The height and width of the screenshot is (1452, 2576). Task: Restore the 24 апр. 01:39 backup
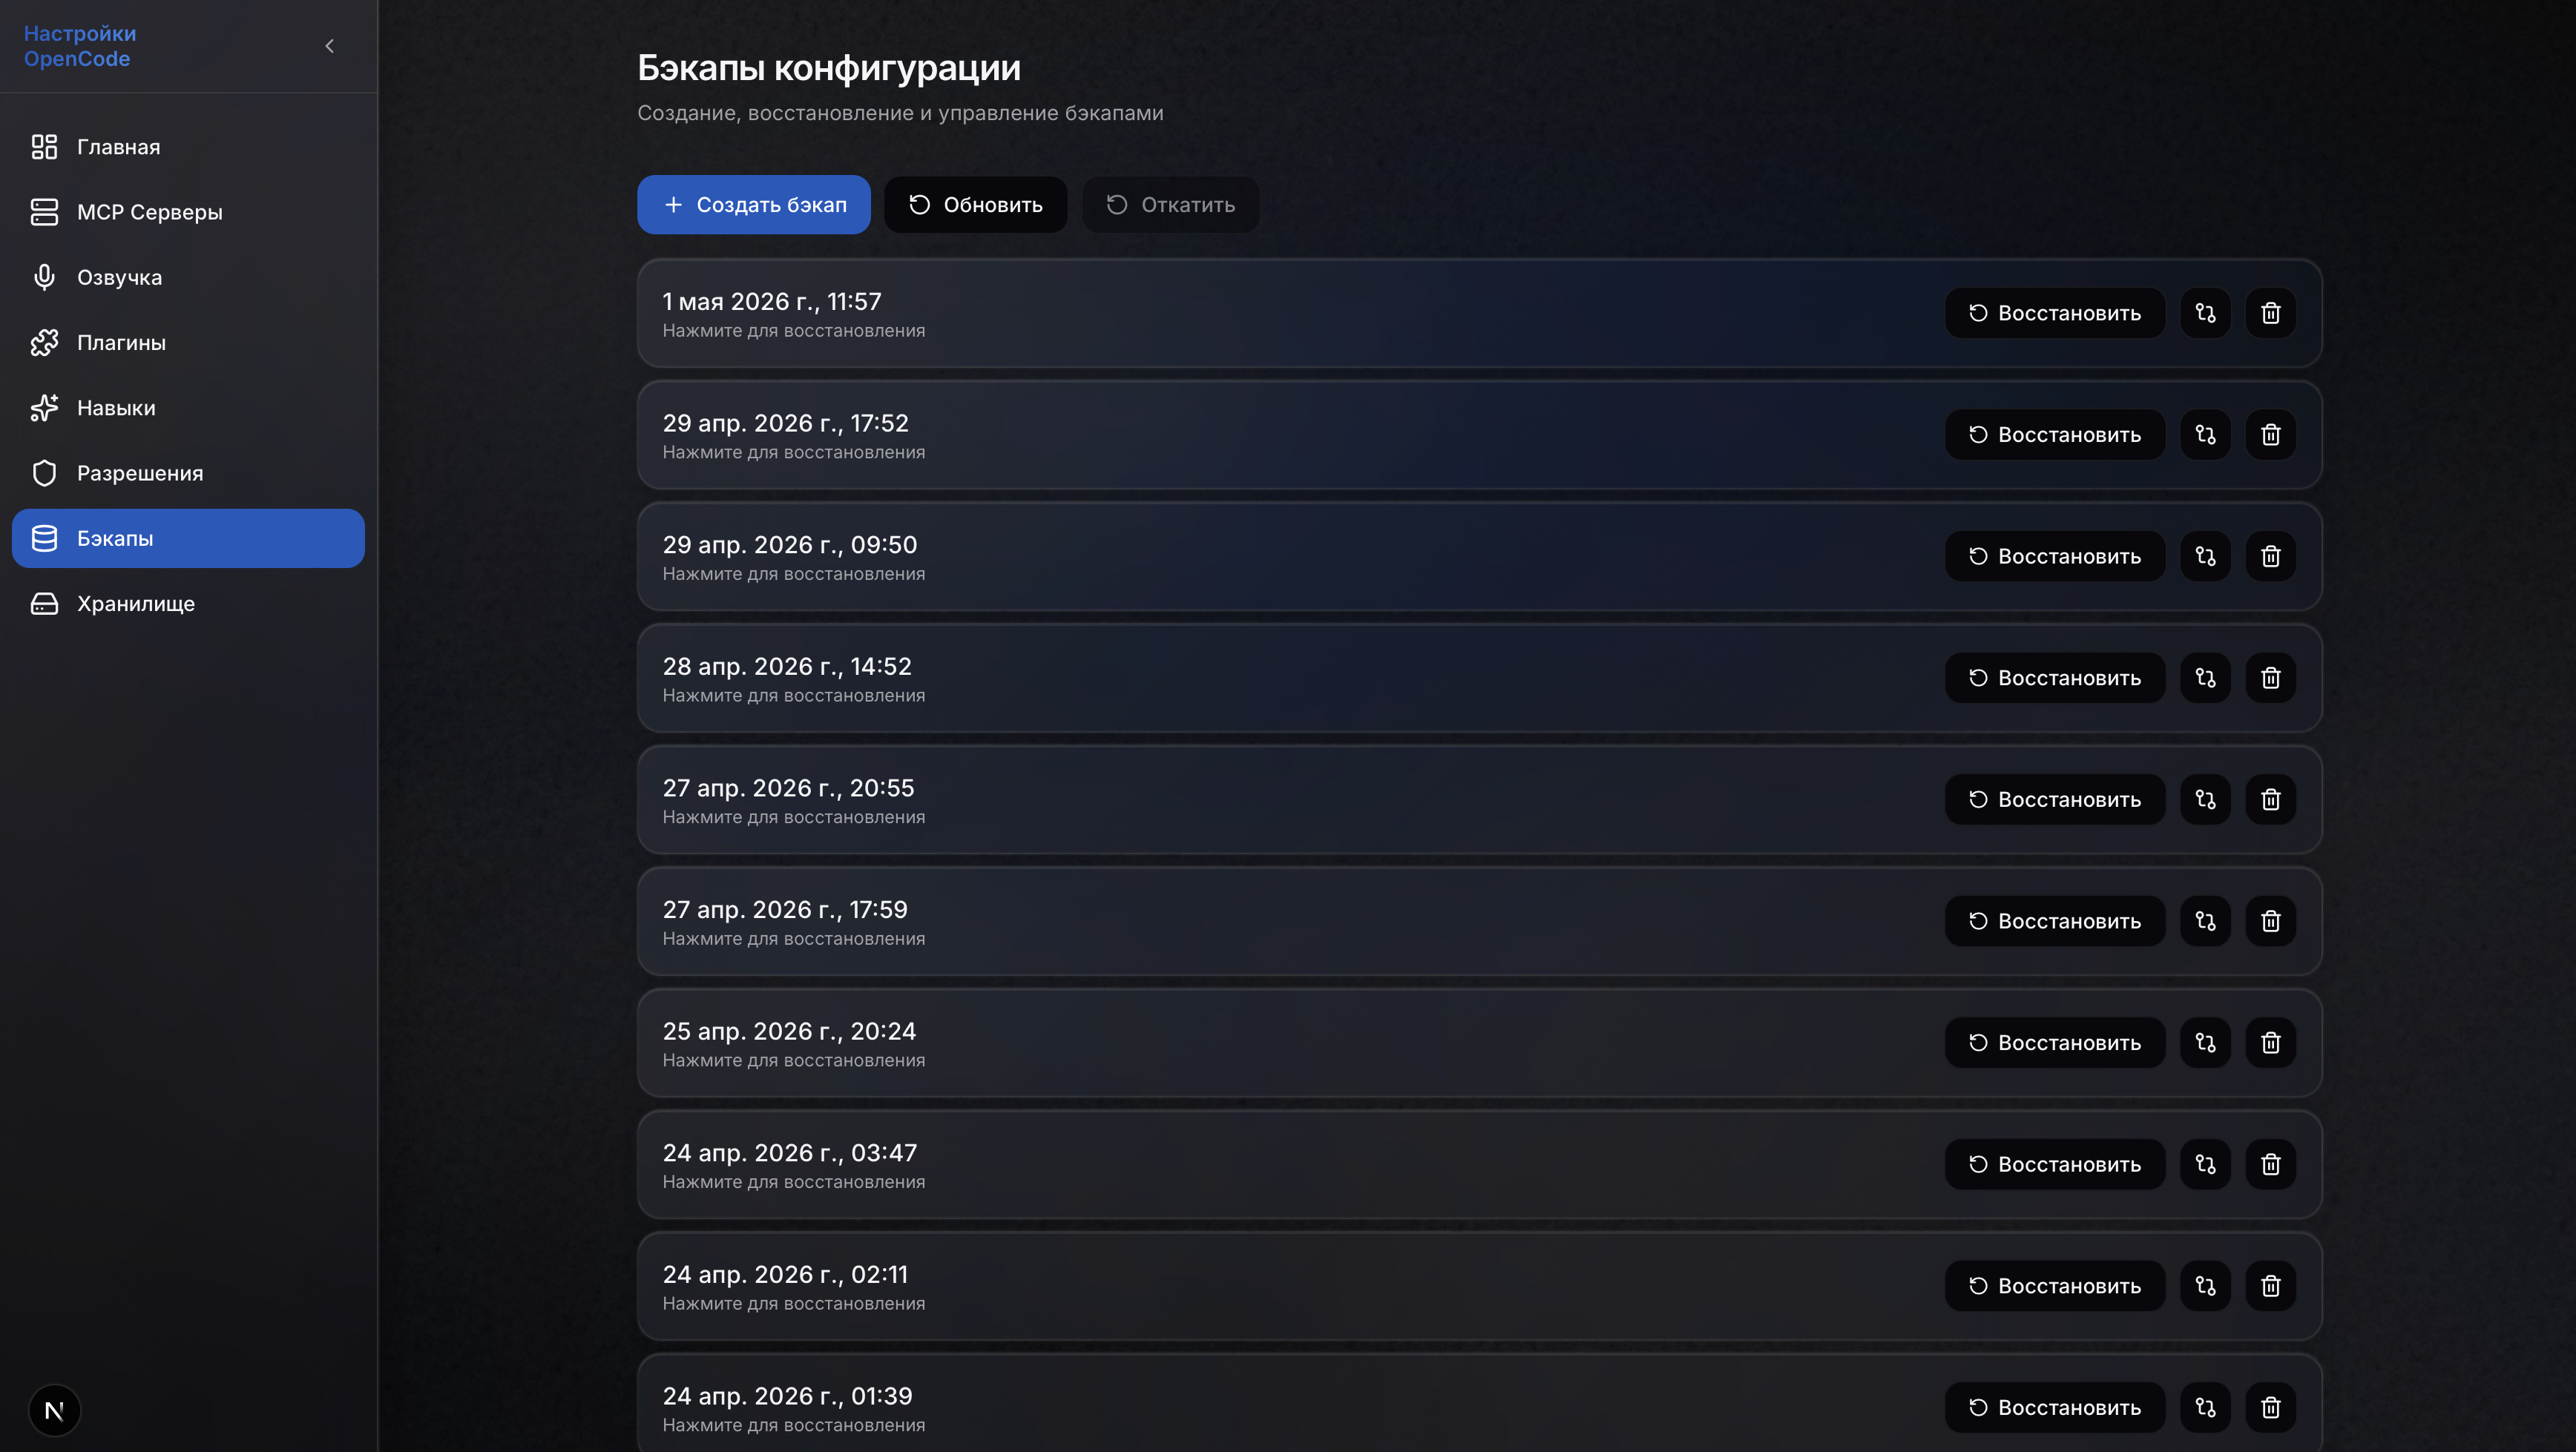(x=2055, y=1407)
